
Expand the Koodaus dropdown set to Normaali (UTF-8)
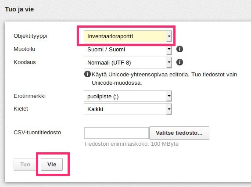(128, 63)
